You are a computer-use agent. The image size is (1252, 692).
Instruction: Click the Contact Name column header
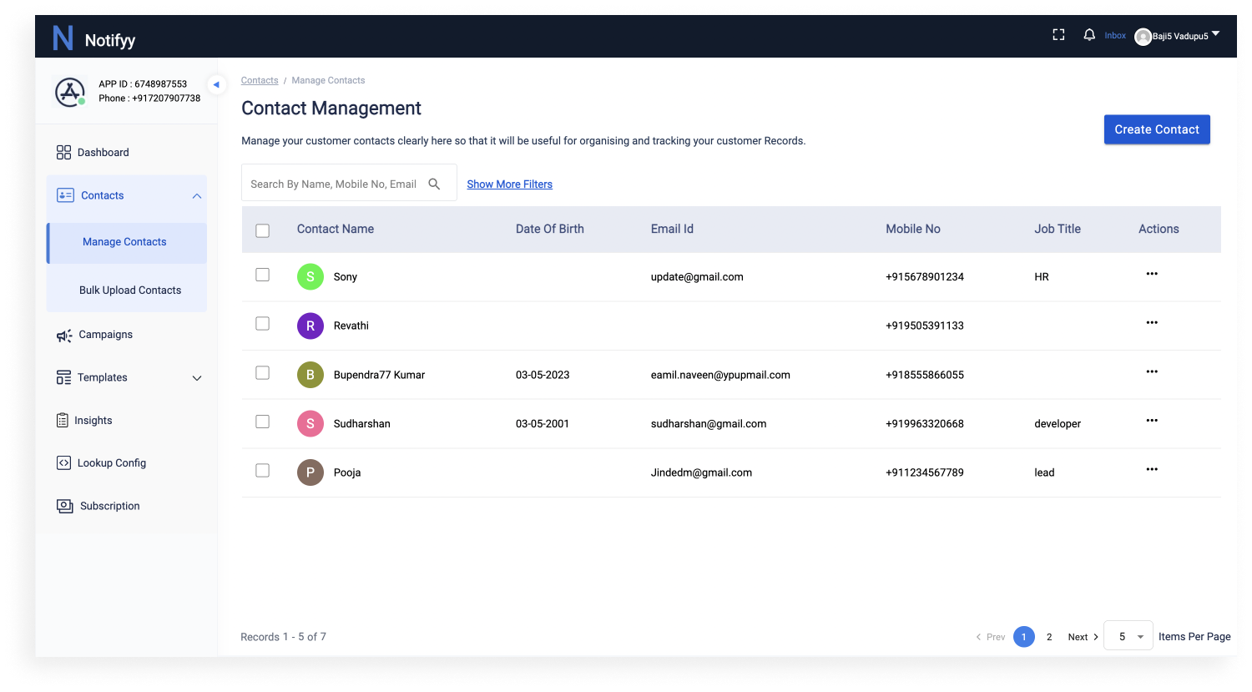pyautogui.click(x=336, y=229)
